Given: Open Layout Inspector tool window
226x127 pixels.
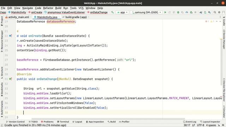Looking at the screenshot, I should point(210,122).
